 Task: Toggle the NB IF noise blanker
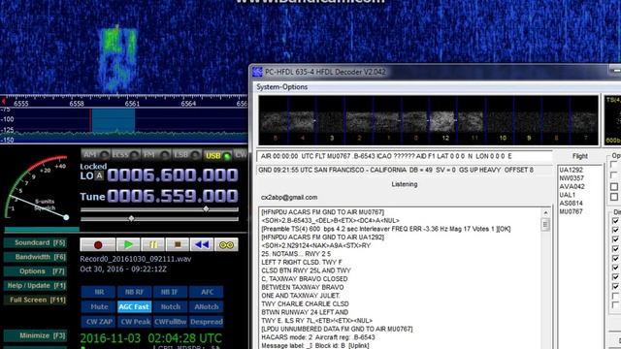pyautogui.click(x=171, y=292)
